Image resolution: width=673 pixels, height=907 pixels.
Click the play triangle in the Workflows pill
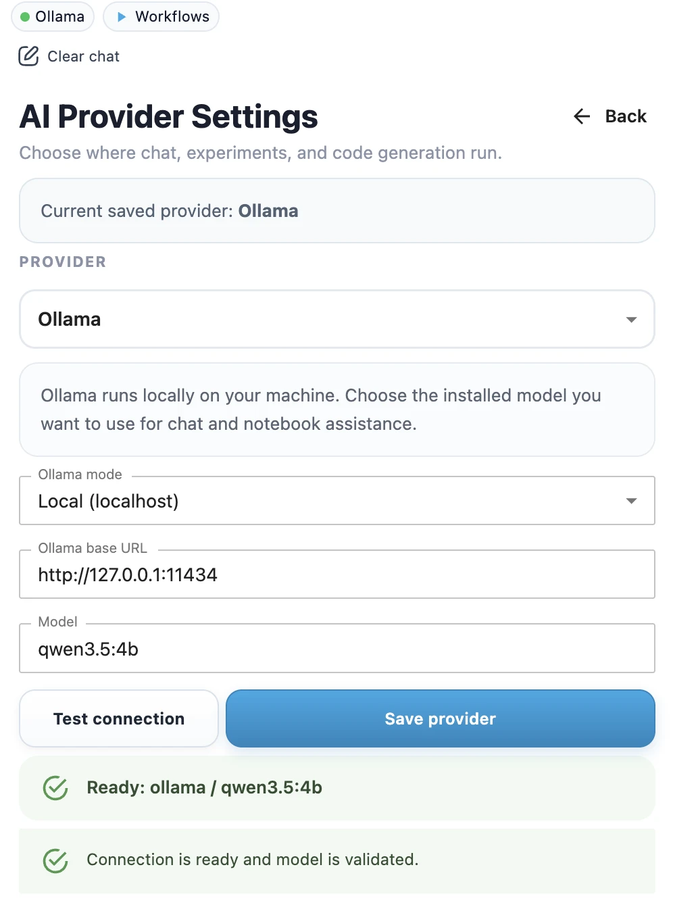(120, 16)
